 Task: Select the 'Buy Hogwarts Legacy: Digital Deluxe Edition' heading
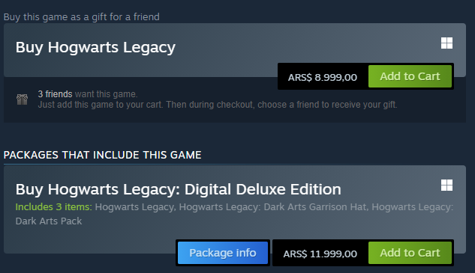tap(178, 190)
